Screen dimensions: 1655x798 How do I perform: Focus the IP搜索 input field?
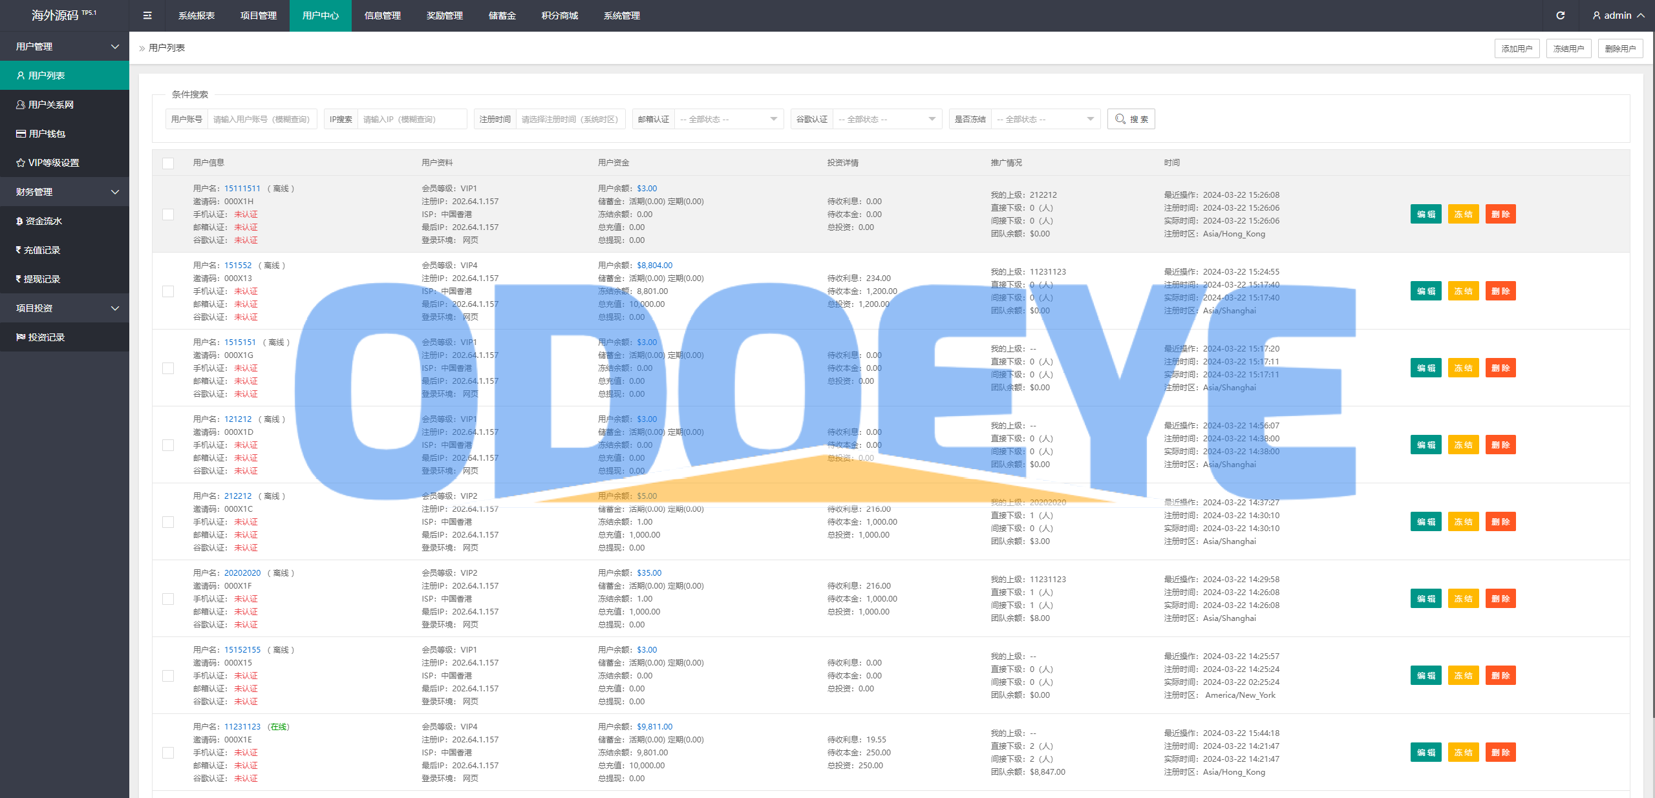click(412, 119)
